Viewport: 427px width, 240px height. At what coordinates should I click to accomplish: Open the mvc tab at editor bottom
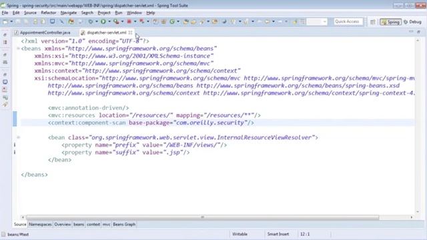(106, 225)
